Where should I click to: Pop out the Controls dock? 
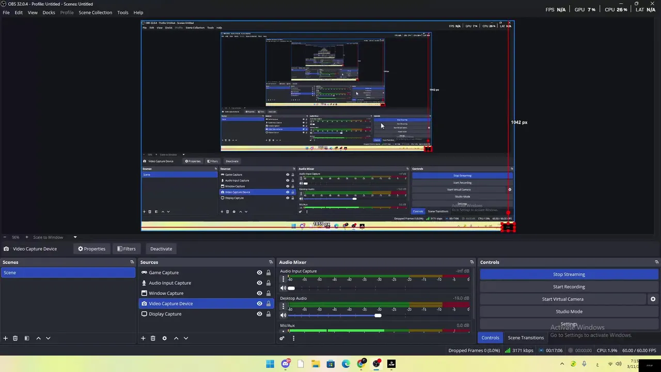click(x=656, y=262)
